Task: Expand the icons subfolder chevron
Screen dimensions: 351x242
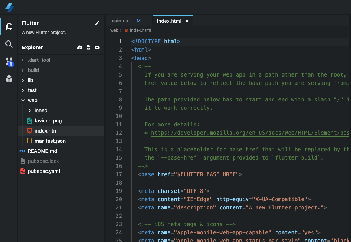Action: [x=30, y=111]
